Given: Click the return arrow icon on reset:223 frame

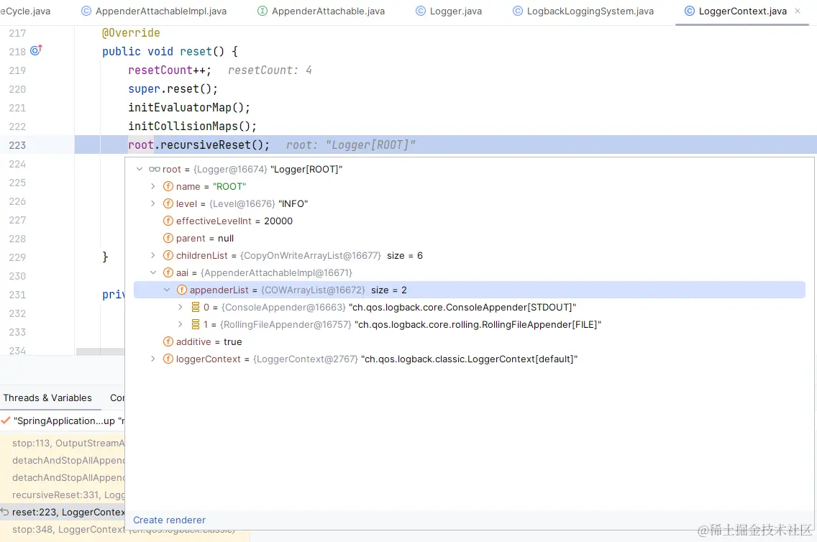Looking at the screenshot, I should click(x=5, y=512).
